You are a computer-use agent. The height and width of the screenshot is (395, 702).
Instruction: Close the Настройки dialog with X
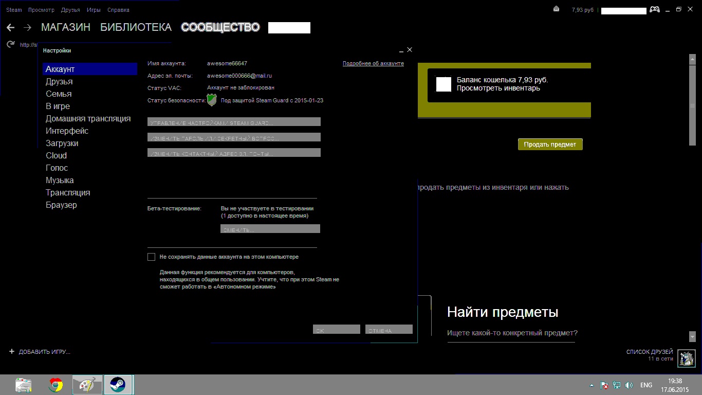pos(410,50)
